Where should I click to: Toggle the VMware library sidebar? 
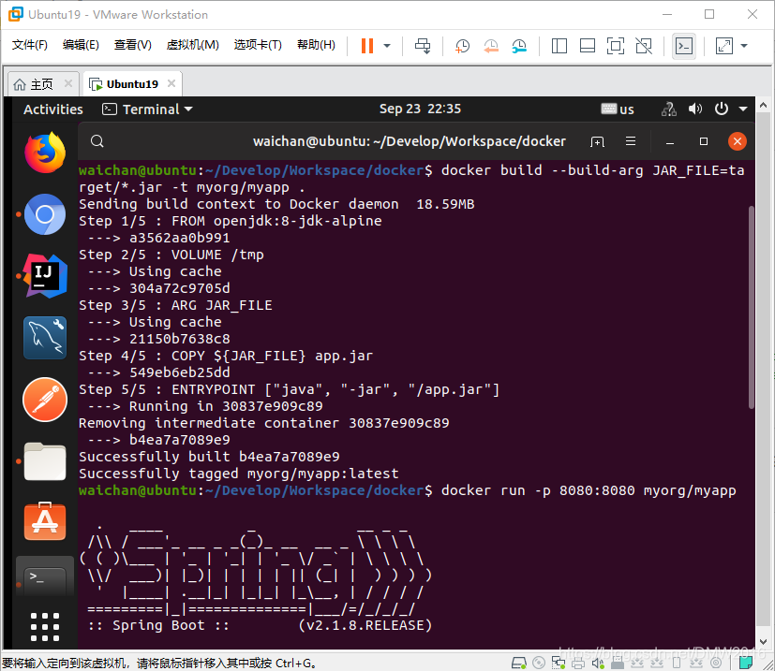559,46
